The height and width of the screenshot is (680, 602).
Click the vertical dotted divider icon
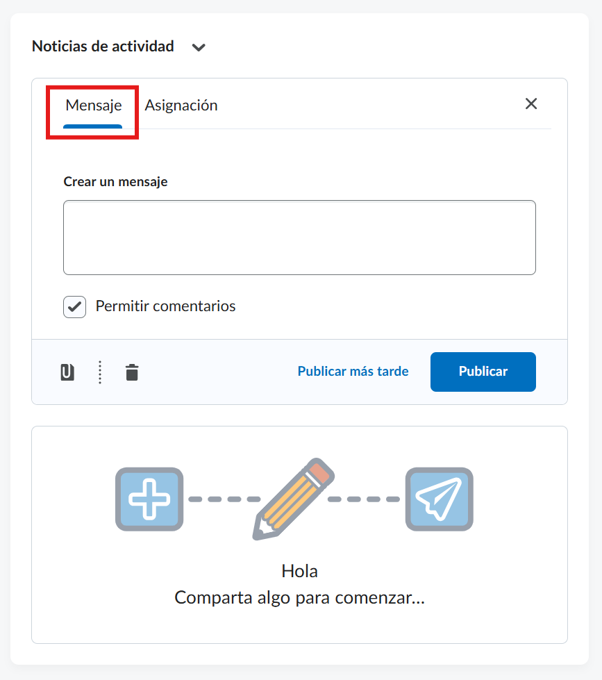pos(100,372)
